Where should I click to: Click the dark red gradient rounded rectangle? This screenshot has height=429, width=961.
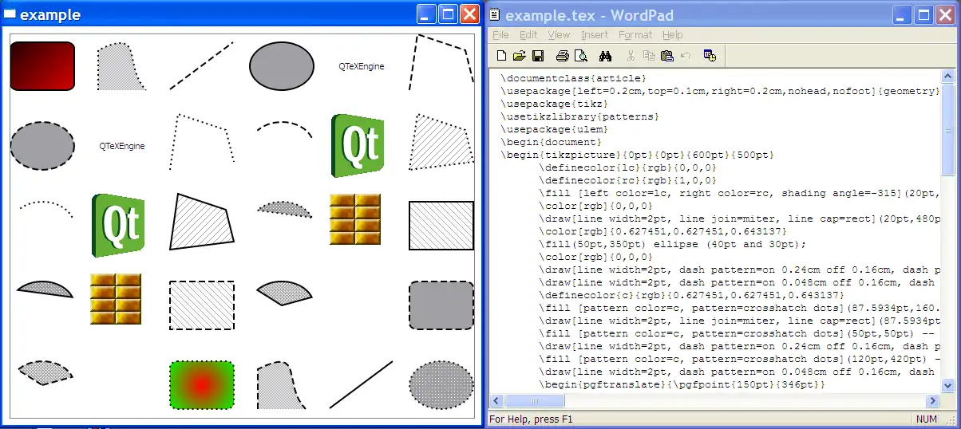[42, 66]
